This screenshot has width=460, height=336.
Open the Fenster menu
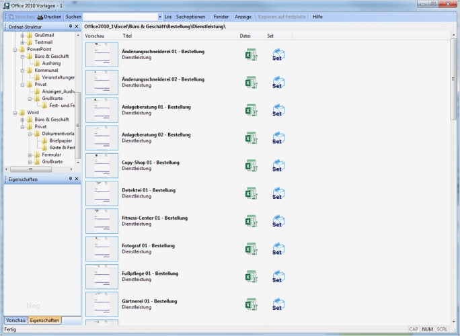(221, 16)
